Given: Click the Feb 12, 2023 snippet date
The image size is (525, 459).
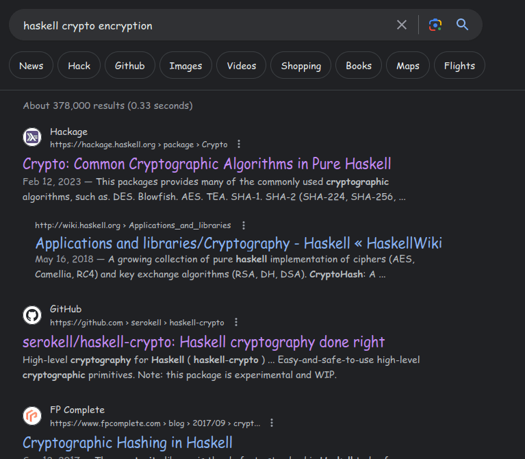Looking at the screenshot, I should click(x=52, y=182).
